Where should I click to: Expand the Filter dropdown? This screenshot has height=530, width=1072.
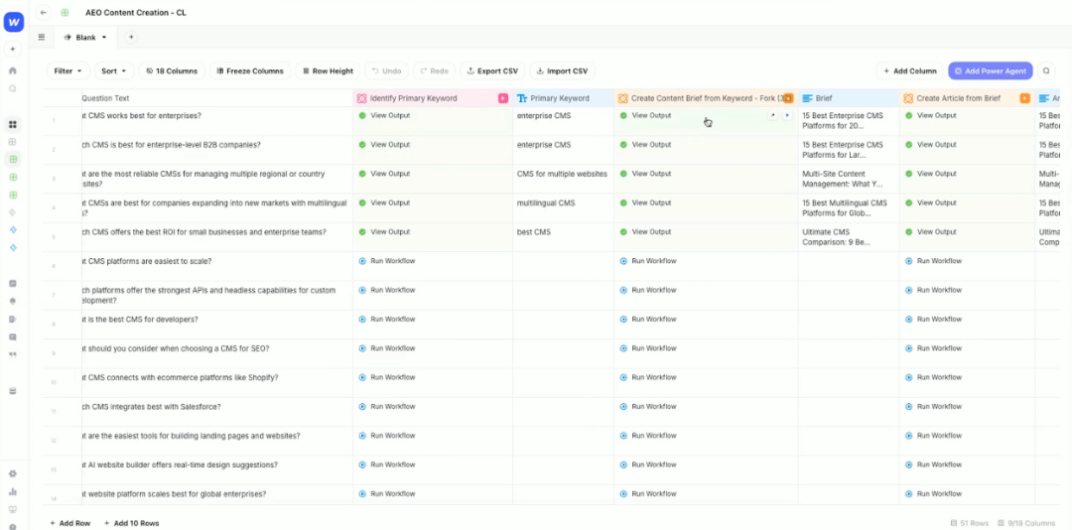67,71
